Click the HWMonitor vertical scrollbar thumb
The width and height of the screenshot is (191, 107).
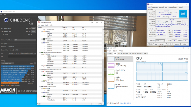pyautogui.click(x=103, y=80)
